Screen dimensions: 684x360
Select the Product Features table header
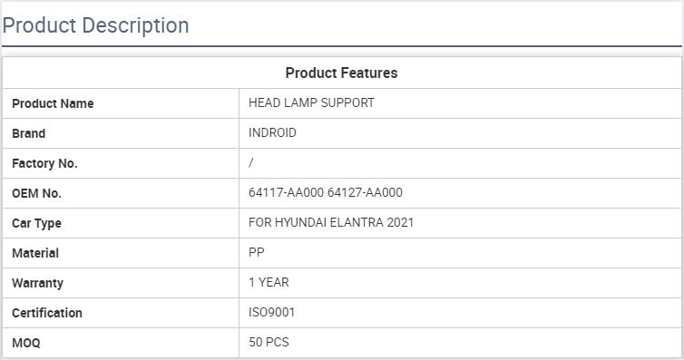point(342,73)
